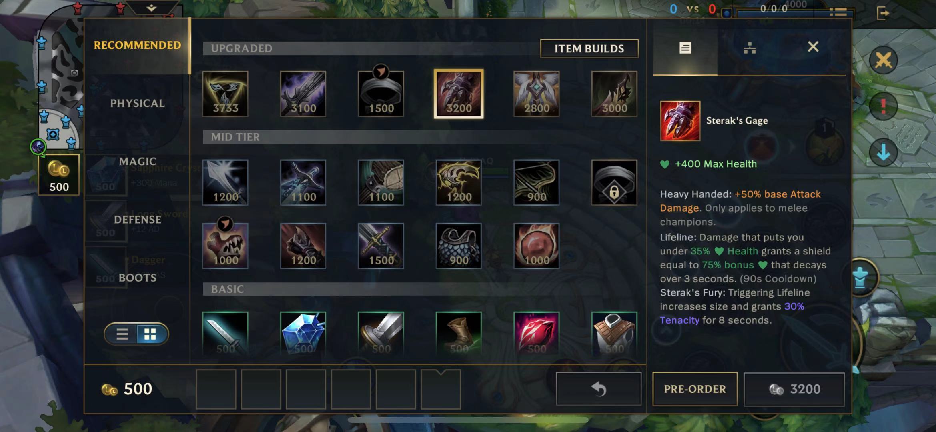Image resolution: width=936 pixels, height=432 pixels.
Task: Undo the last purchase
Action: pos(599,389)
